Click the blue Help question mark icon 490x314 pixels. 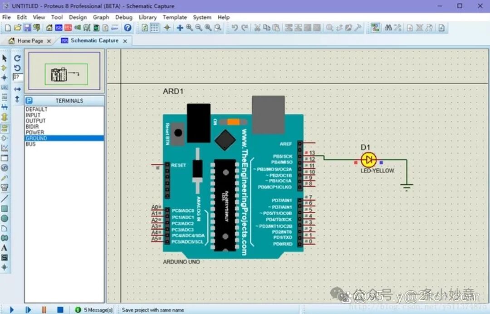[x=127, y=28]
